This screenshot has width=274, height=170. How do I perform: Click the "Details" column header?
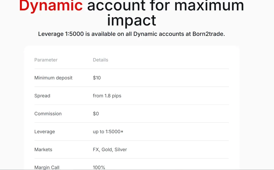(x=100, y=60)
